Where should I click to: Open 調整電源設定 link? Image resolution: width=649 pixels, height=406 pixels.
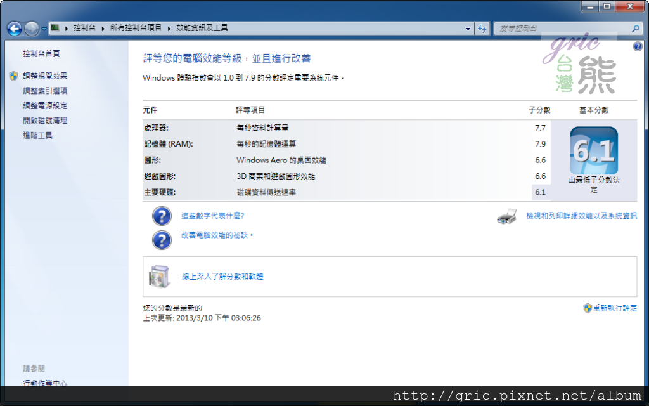[x=45, y=106]
